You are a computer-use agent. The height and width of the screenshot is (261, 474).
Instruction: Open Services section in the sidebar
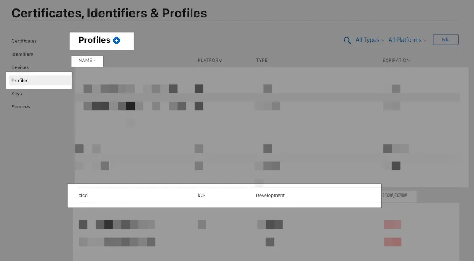click(21, 107)
